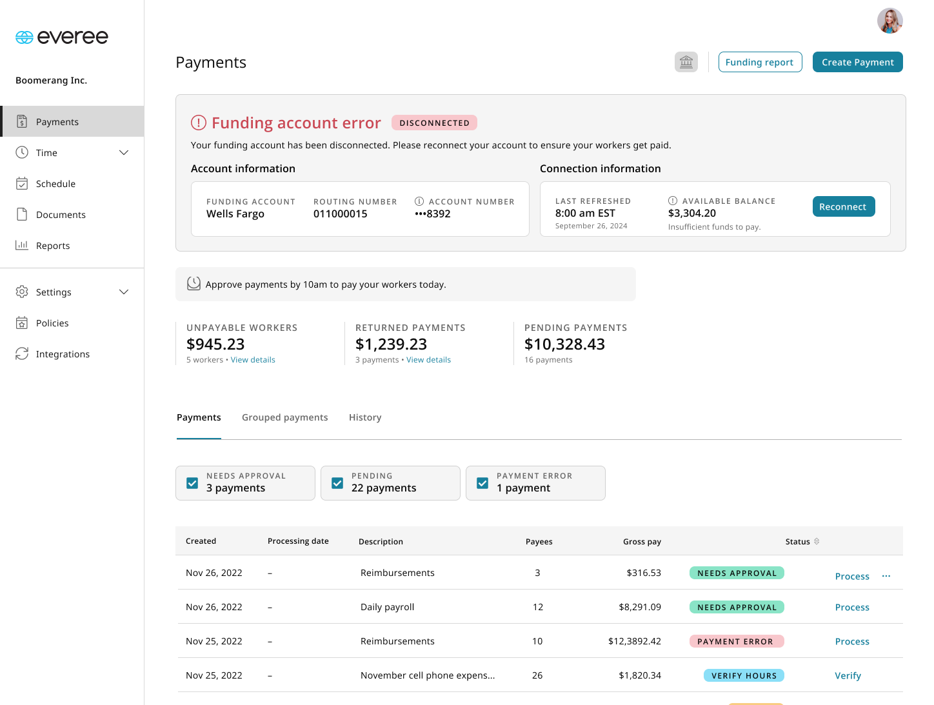The image size is (934, 705).
Task: Toggle the Payment Error filter checkbox
Action: (482, 483)
